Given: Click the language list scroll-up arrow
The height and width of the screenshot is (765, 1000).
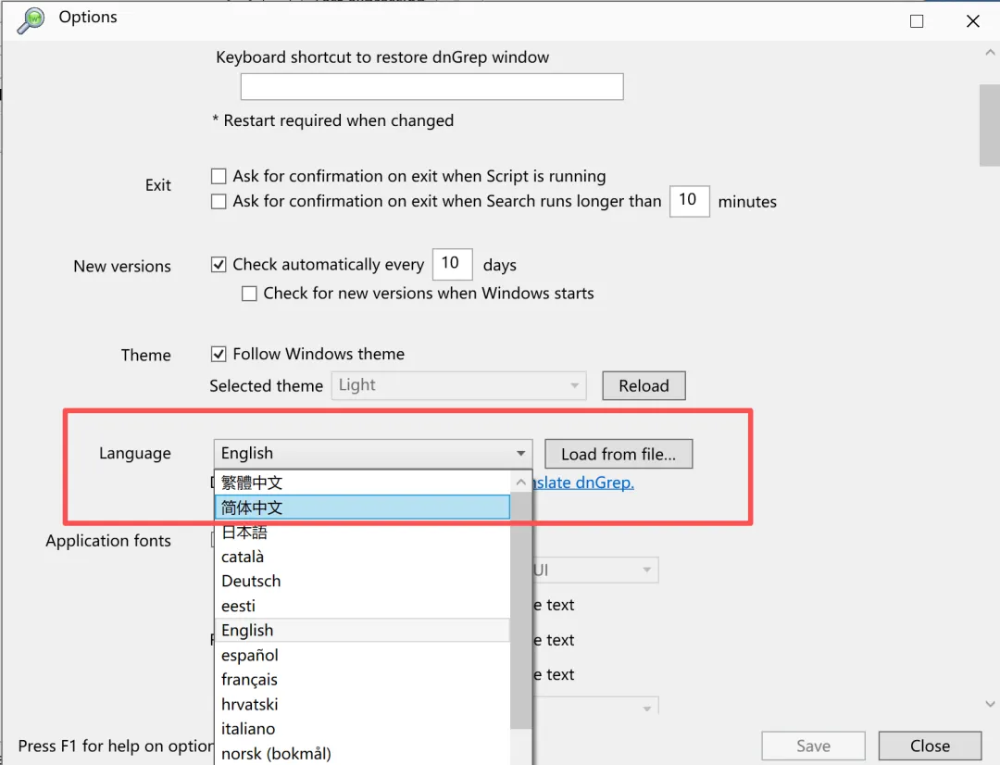Looking at the screenshot, I should tap(521, 483).
